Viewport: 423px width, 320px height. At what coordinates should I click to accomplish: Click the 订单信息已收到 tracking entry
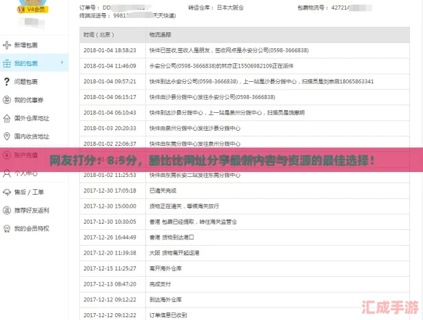coord(168,315)
